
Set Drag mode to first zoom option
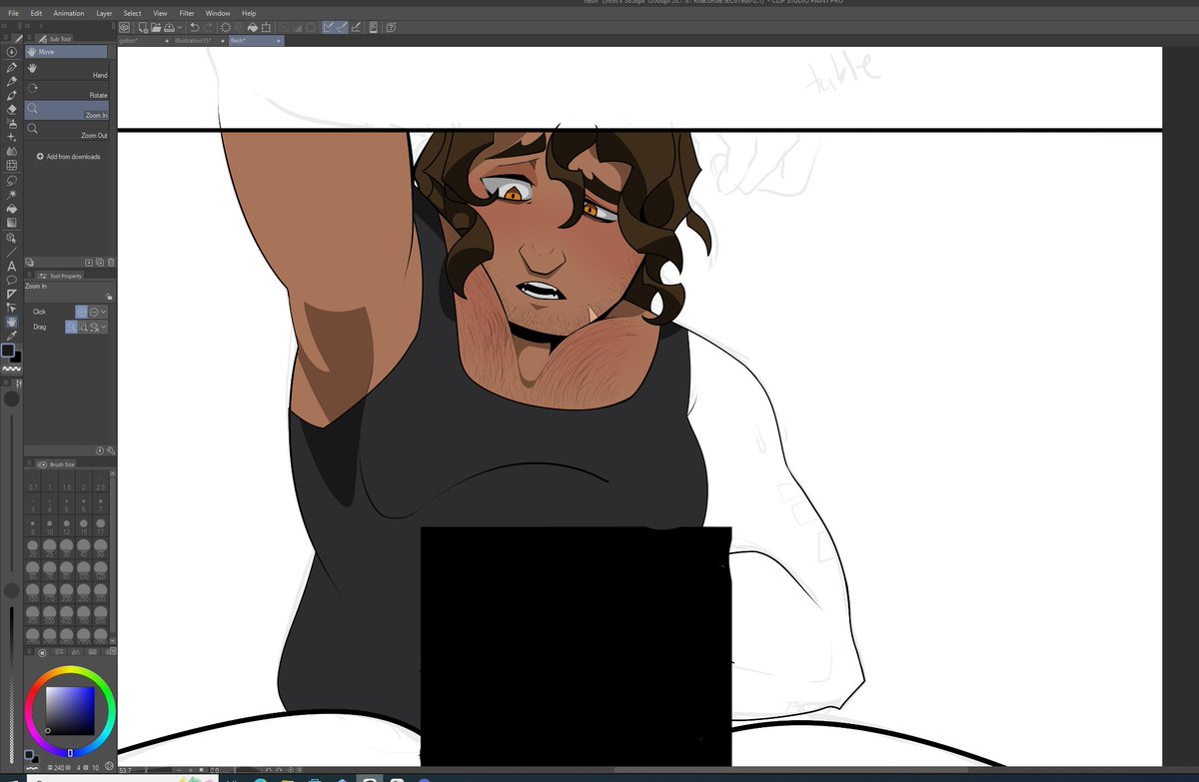[x=72, y=327]
